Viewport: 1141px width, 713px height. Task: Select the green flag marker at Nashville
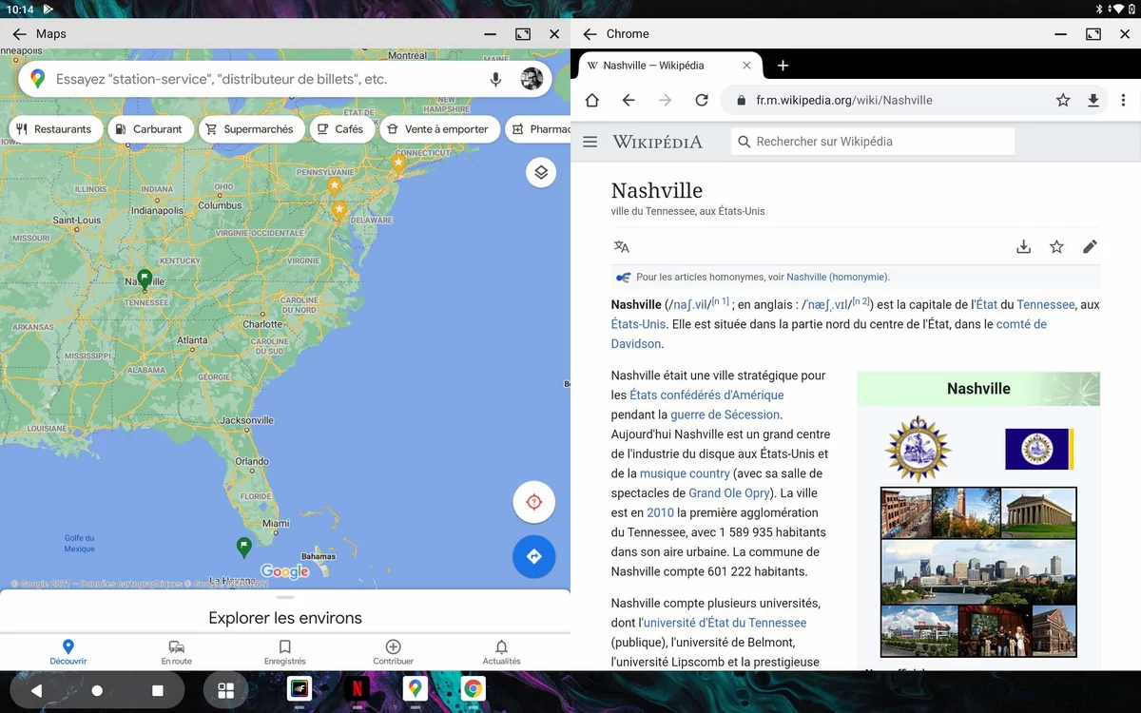145,279
